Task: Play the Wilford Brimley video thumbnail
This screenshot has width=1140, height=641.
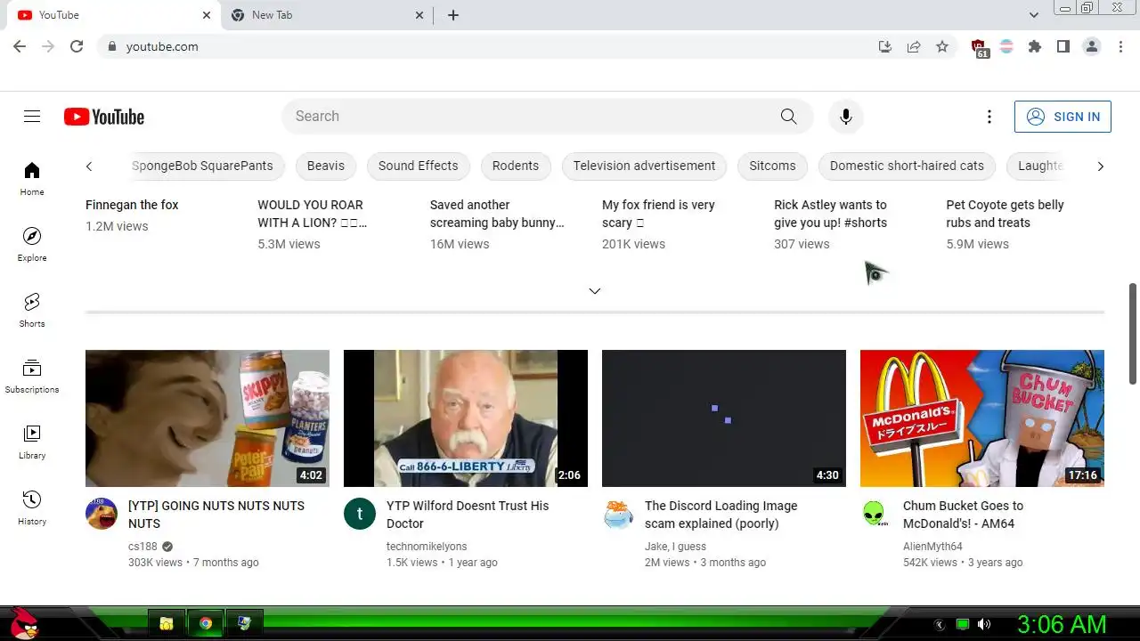Action: coord(466,418)
